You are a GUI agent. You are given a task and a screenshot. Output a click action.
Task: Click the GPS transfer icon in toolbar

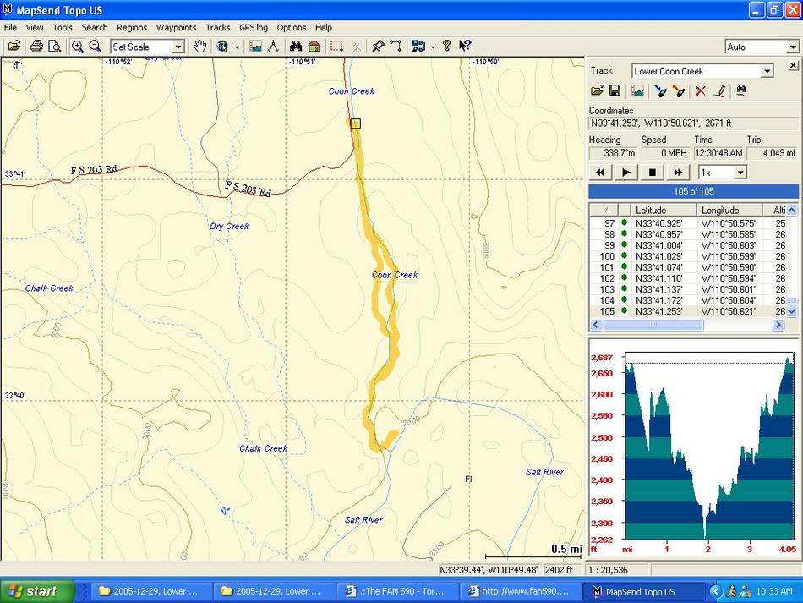[x=419, y=47]
